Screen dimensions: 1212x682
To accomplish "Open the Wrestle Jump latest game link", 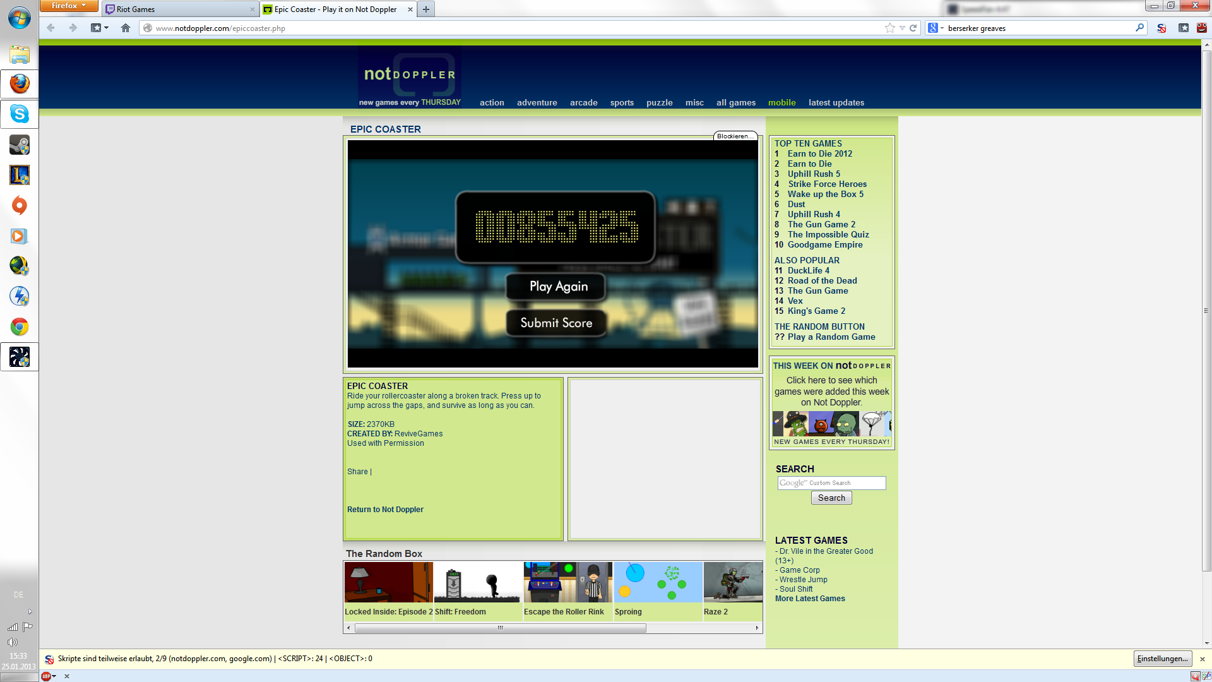I will coord(803,580).
